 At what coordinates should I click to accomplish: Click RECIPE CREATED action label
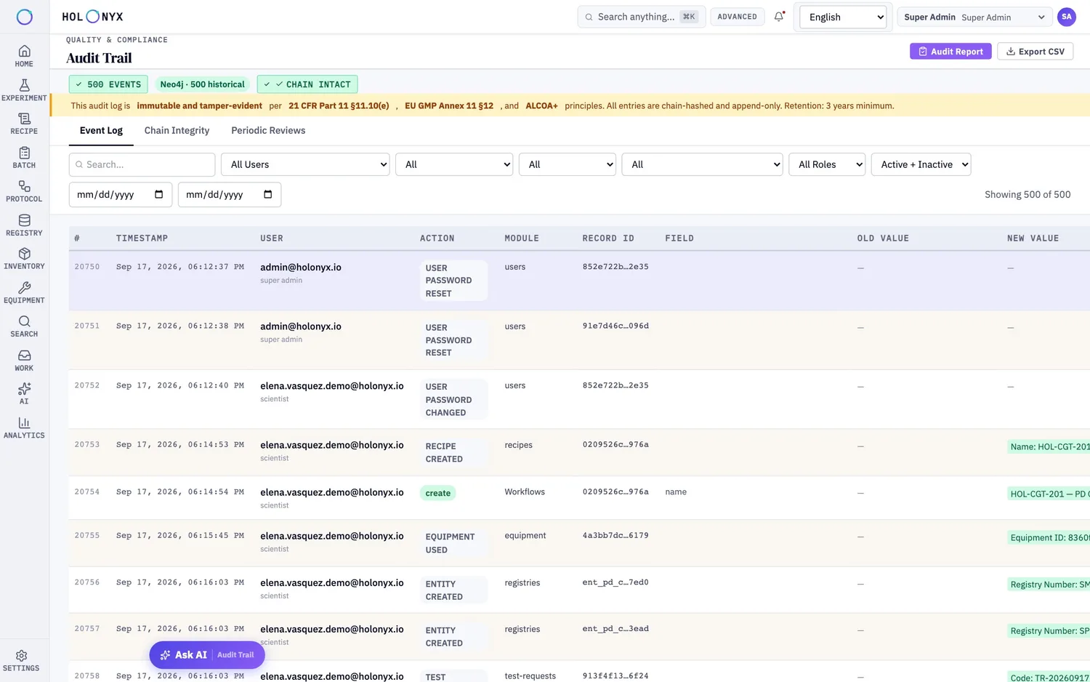tap(453, 453)
